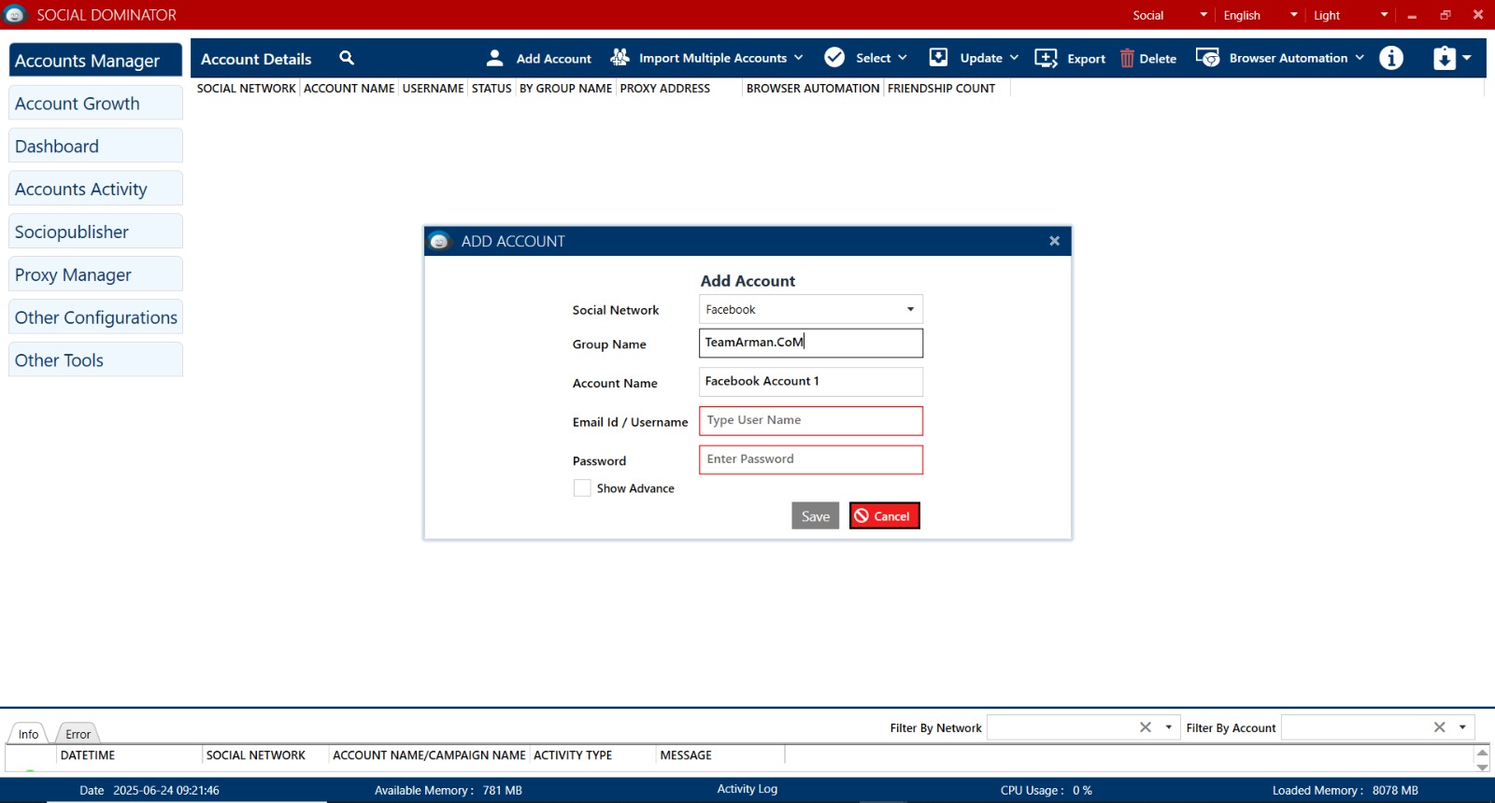Expand the Browser Automation dropdown chevron
This screenshot has width=1495, height=803.
1360,58
